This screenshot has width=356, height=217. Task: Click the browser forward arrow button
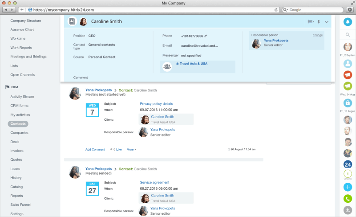pyautogui.click(x=12, y=10)
